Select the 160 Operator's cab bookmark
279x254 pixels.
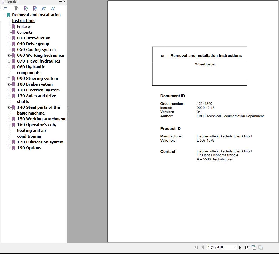(37, 131)
